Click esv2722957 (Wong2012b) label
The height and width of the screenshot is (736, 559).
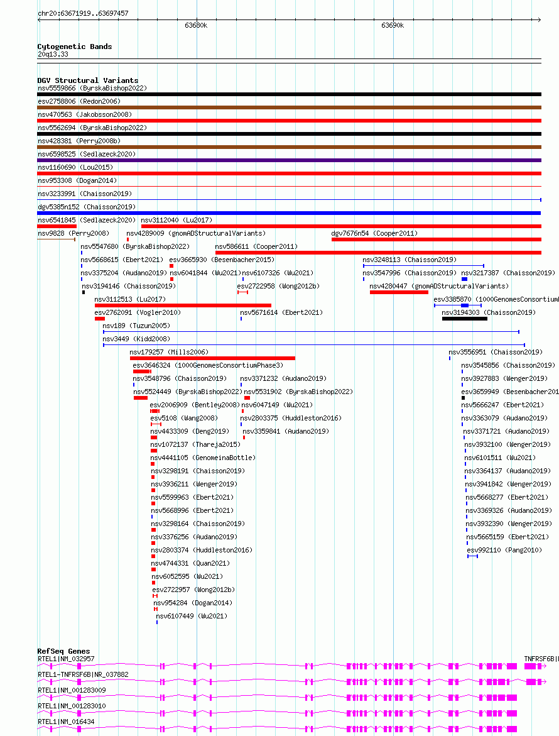coord(193,590)
